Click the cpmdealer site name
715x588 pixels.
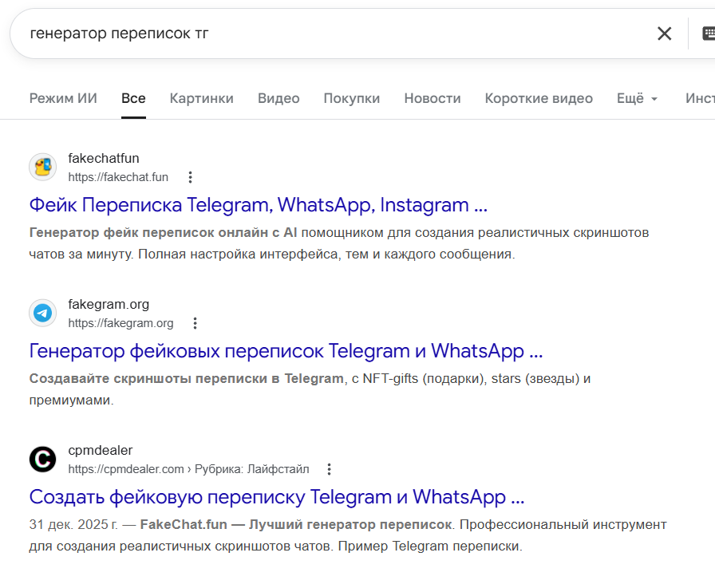point(101,450)
